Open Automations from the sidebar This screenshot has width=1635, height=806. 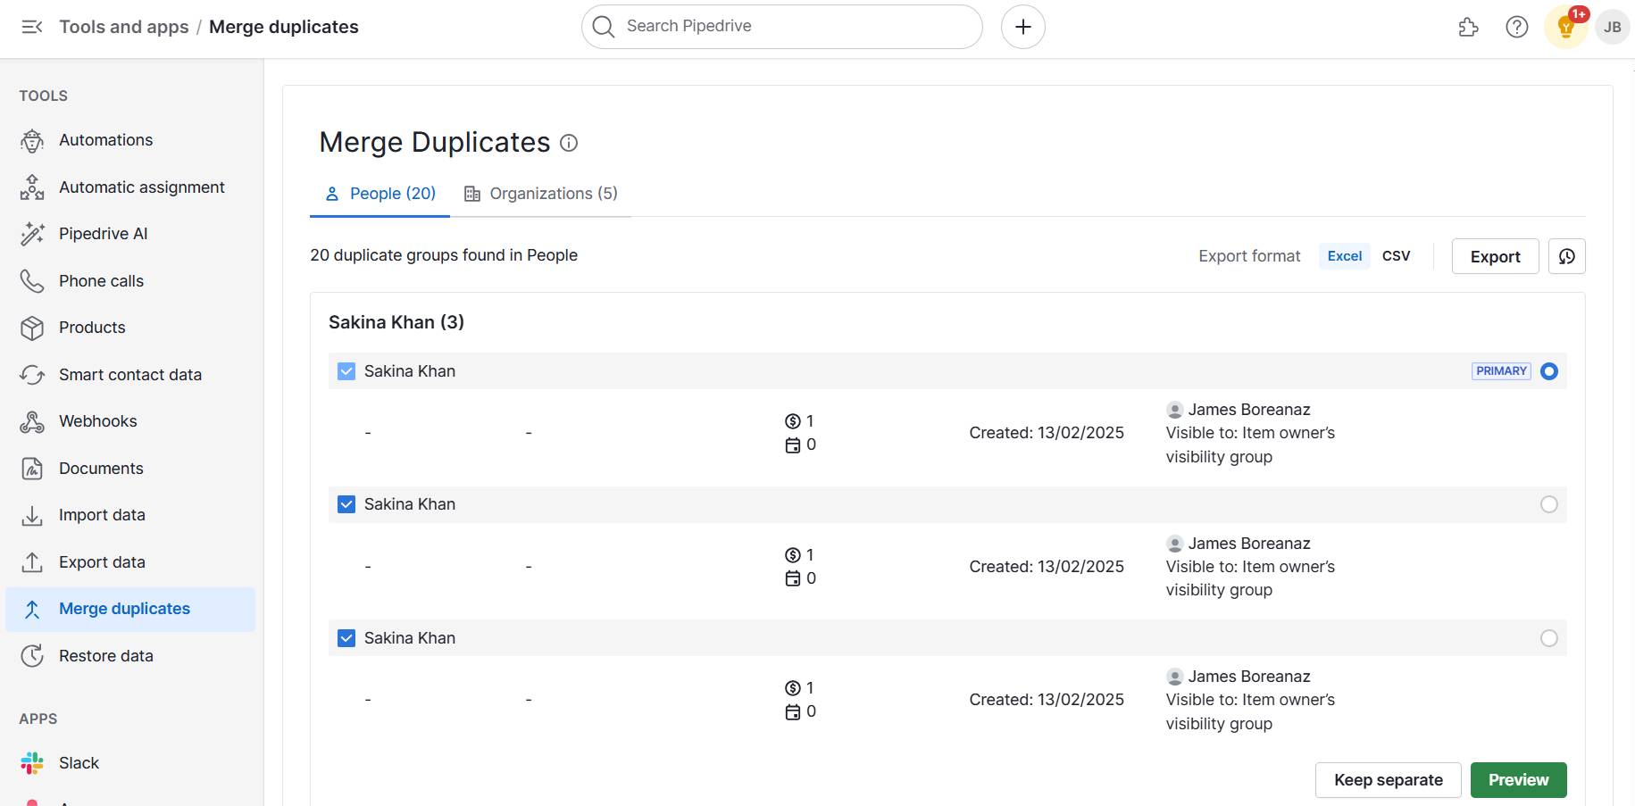[x=105, y=139]
